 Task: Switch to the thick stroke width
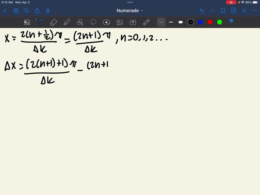tap(181, 22)
